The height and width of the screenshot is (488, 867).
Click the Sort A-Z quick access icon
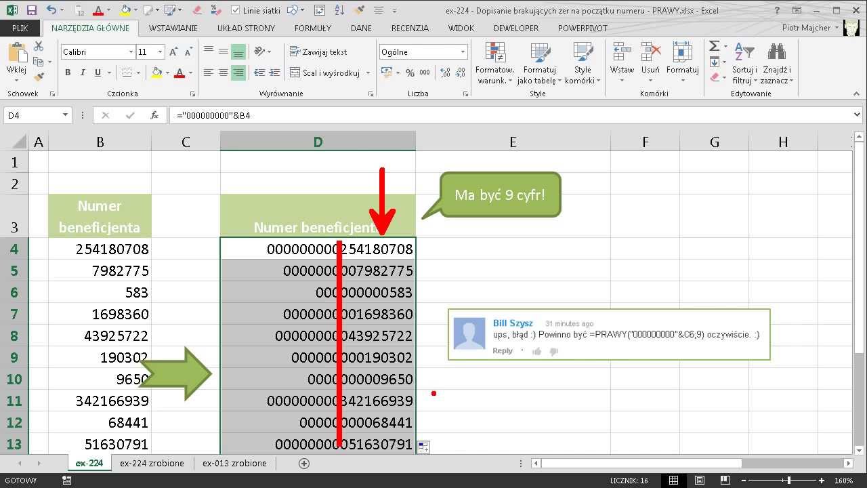(339, 10)
